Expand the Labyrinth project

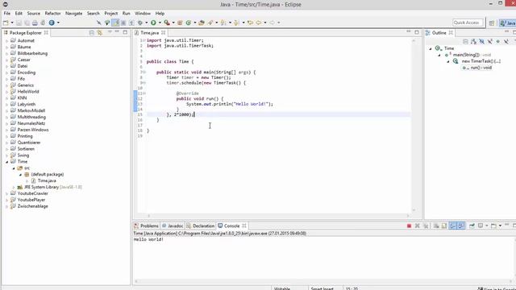point(7,104)
